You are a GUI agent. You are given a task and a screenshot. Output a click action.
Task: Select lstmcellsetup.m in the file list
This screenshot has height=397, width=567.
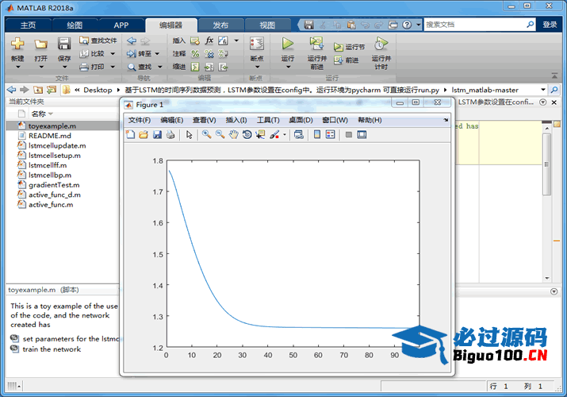click(x=55, y=156)
